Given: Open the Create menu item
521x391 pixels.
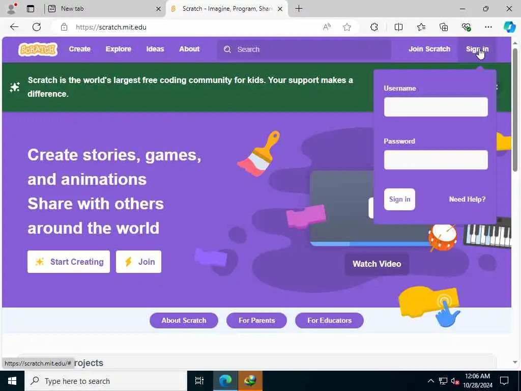Looking at the screenshot, I should click(x=80, y=49).
